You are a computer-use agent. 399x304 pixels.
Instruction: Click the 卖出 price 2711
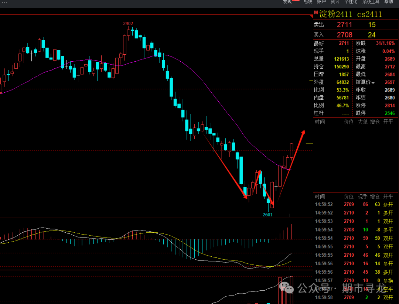point(344,25)
